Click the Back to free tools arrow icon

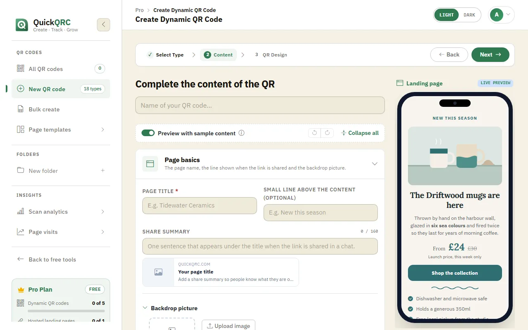tap(21, 259)
